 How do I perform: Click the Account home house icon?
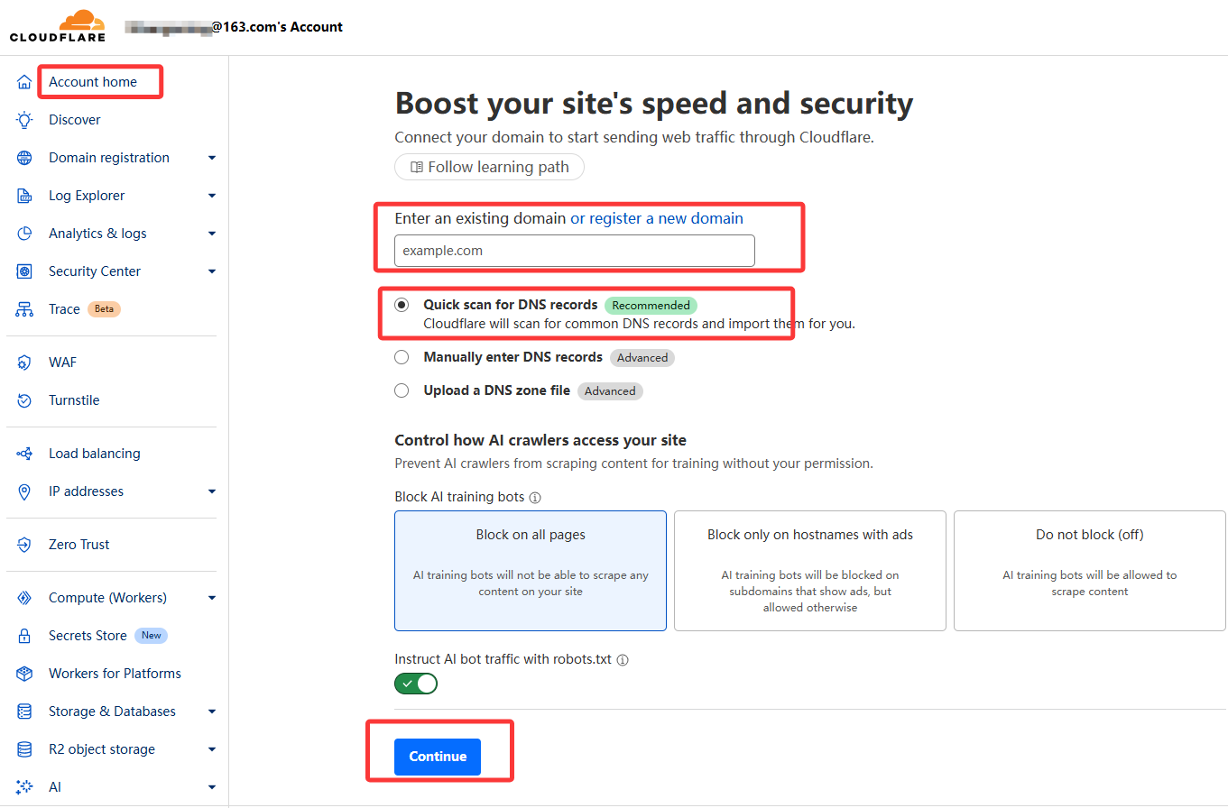coord(24,82)
